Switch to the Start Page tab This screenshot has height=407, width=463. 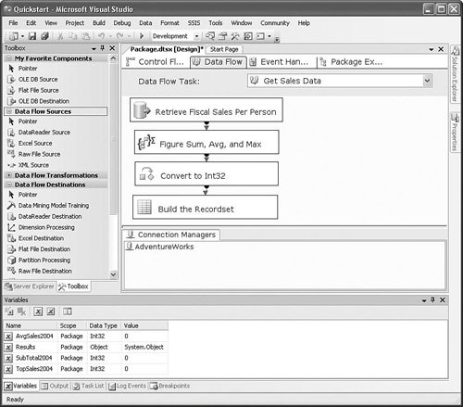pyautogui.click(x=224, y=49)
